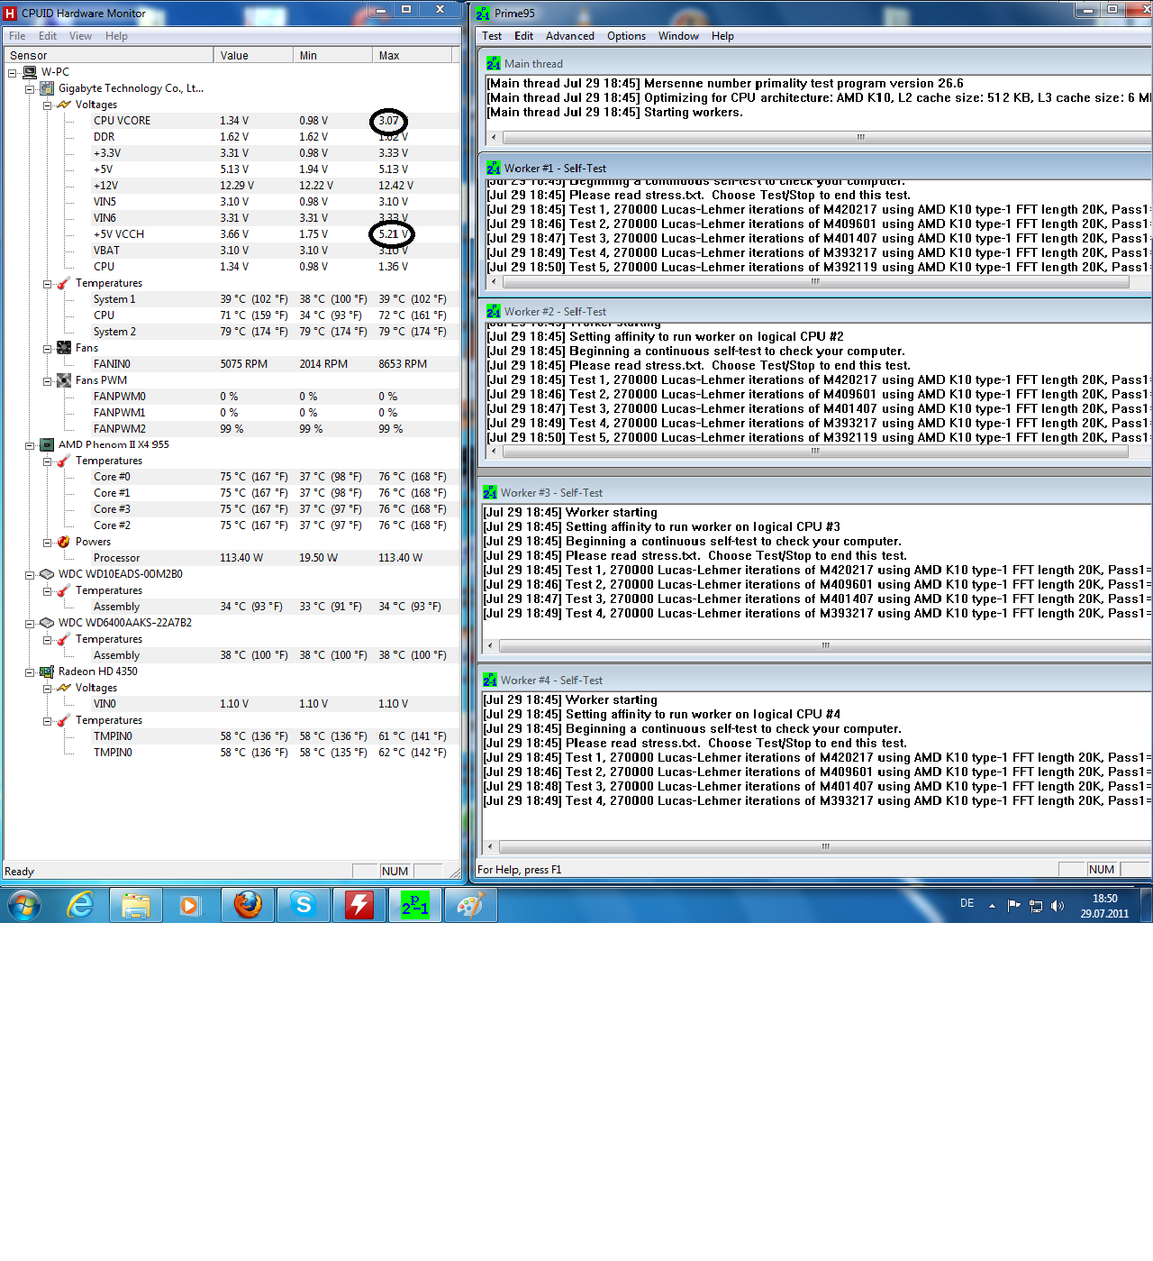Click the Gigabyte motherboard chip icon
This screenshot has width=1153, height=1261.
tap(47, 88)
